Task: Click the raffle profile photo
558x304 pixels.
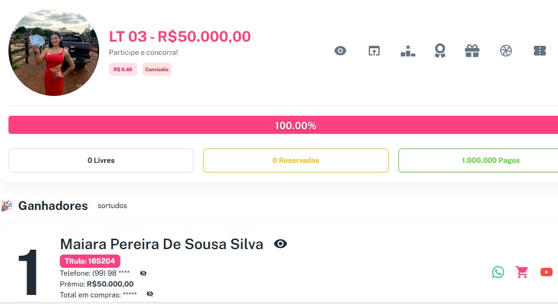Action: (54, 52)
